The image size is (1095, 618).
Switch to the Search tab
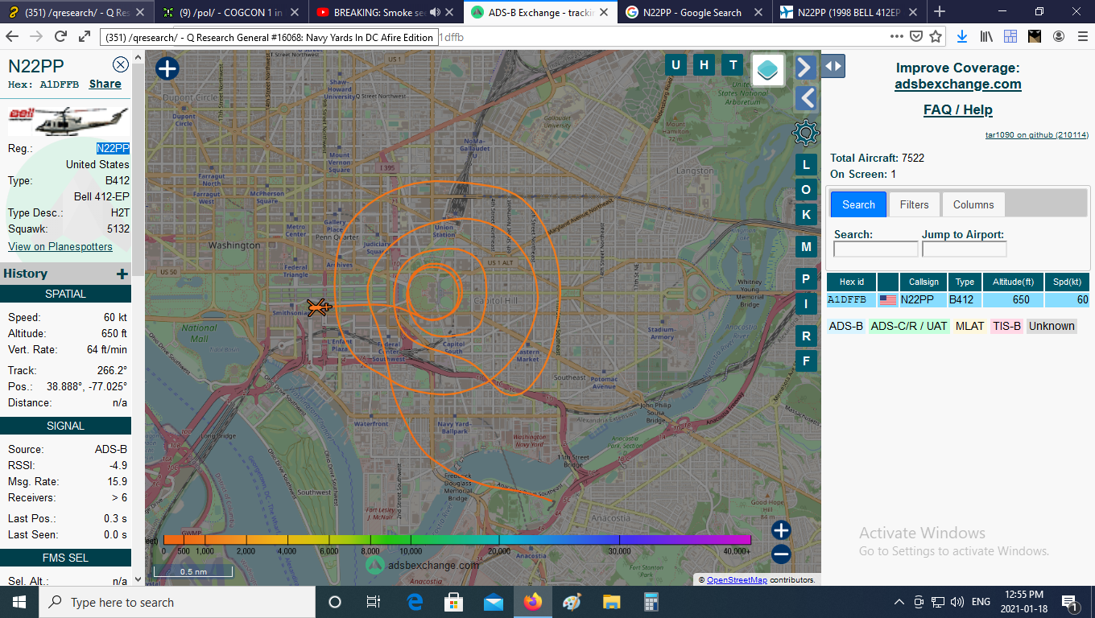[x=858, y=204]
